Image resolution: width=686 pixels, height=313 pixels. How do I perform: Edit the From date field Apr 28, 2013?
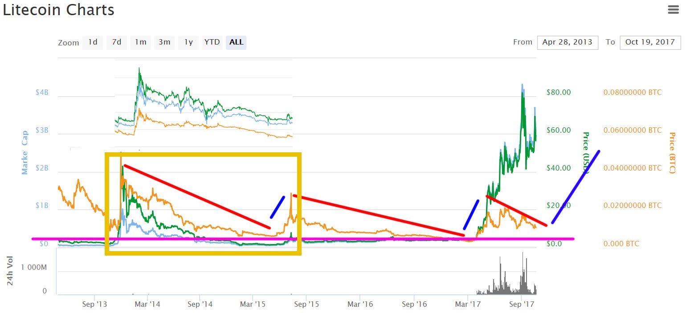point(568,42)
